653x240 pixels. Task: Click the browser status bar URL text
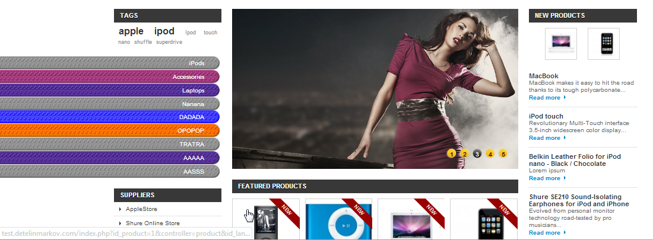tap(126, 234)
